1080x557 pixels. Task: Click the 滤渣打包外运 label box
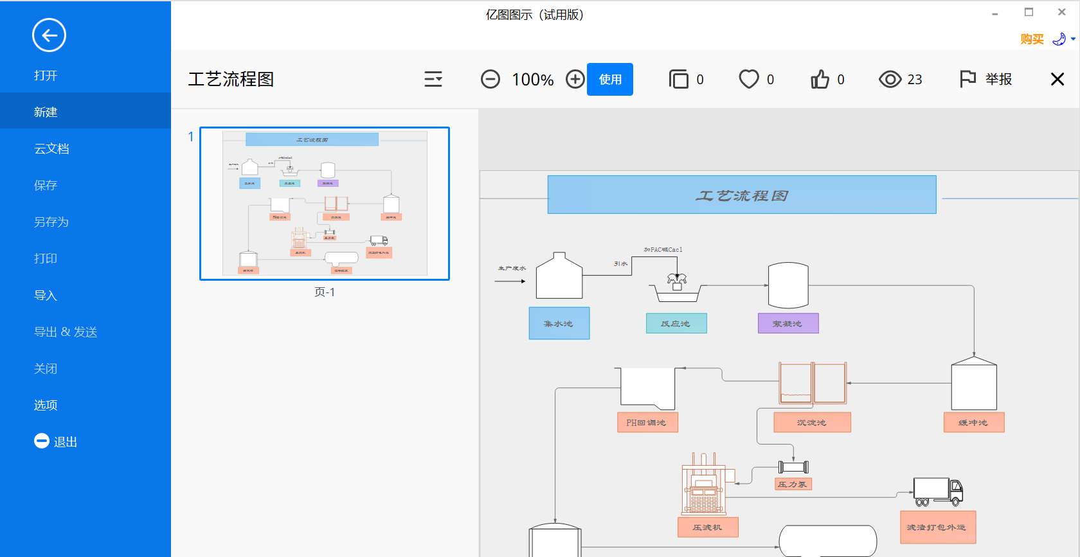[x=938, y=527]
